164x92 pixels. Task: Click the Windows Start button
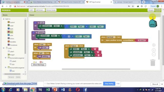pos(3,90)
